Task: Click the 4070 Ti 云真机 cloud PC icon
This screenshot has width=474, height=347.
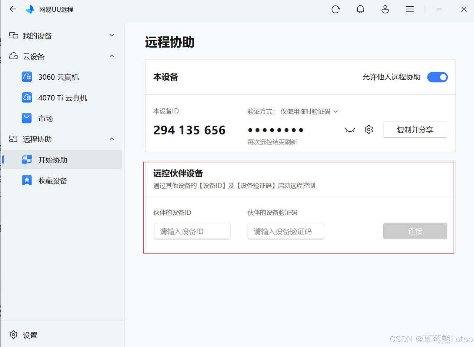Action: [27, 98]
